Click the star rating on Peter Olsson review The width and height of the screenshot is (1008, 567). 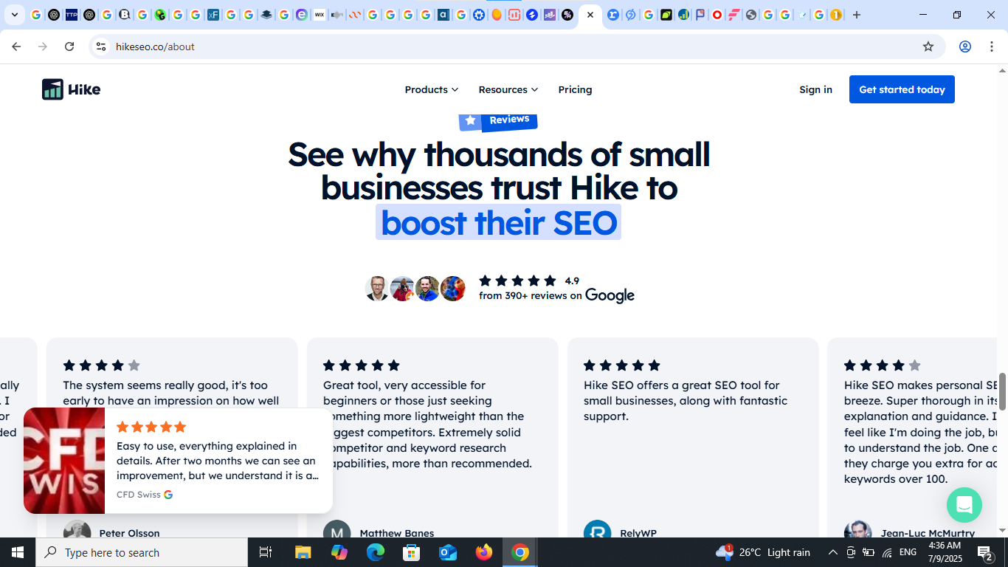[101, 365]
